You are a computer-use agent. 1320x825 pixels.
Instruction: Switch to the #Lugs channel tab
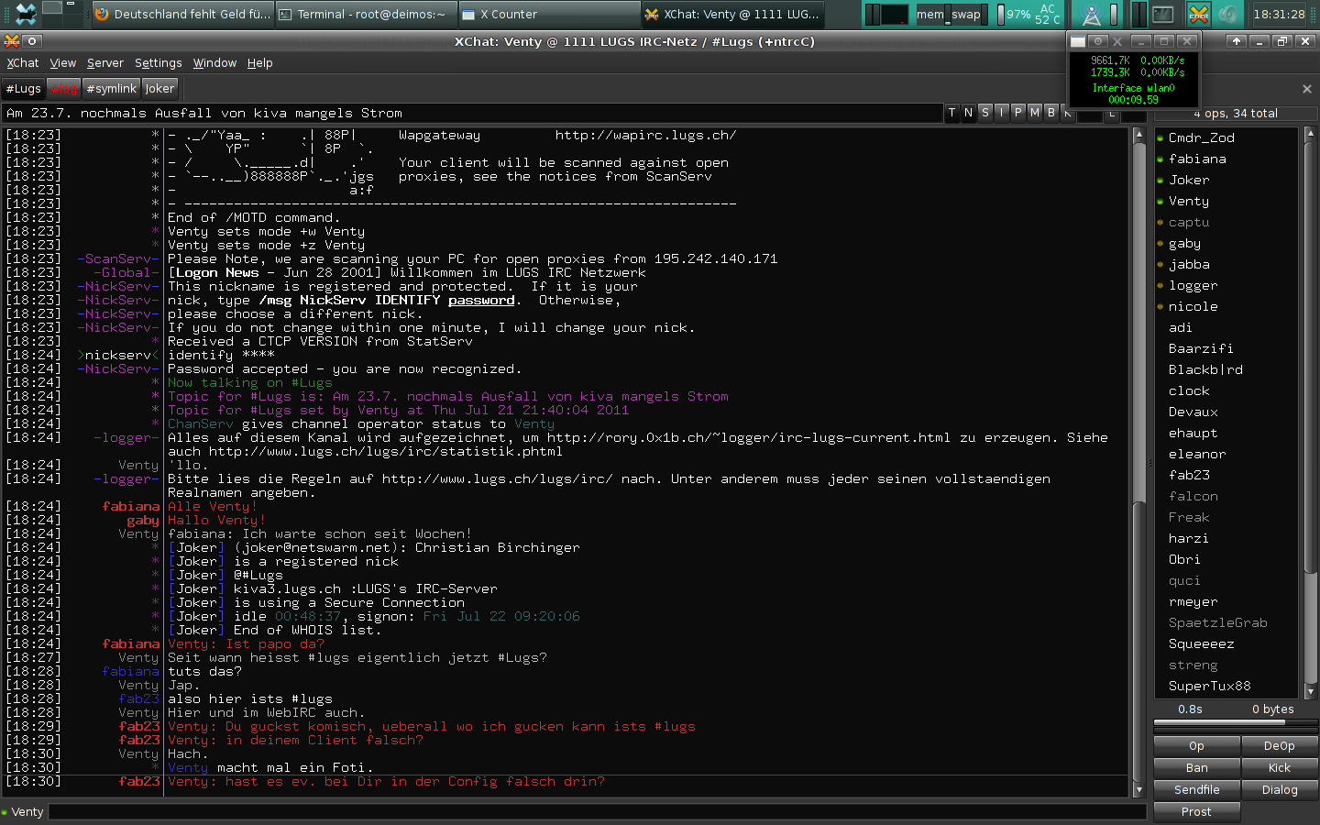(24, 89)
